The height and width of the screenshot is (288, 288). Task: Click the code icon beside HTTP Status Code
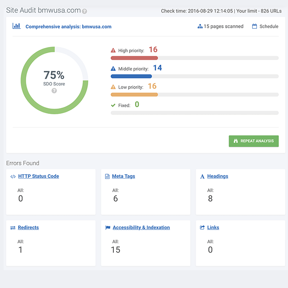coord(13,176)
